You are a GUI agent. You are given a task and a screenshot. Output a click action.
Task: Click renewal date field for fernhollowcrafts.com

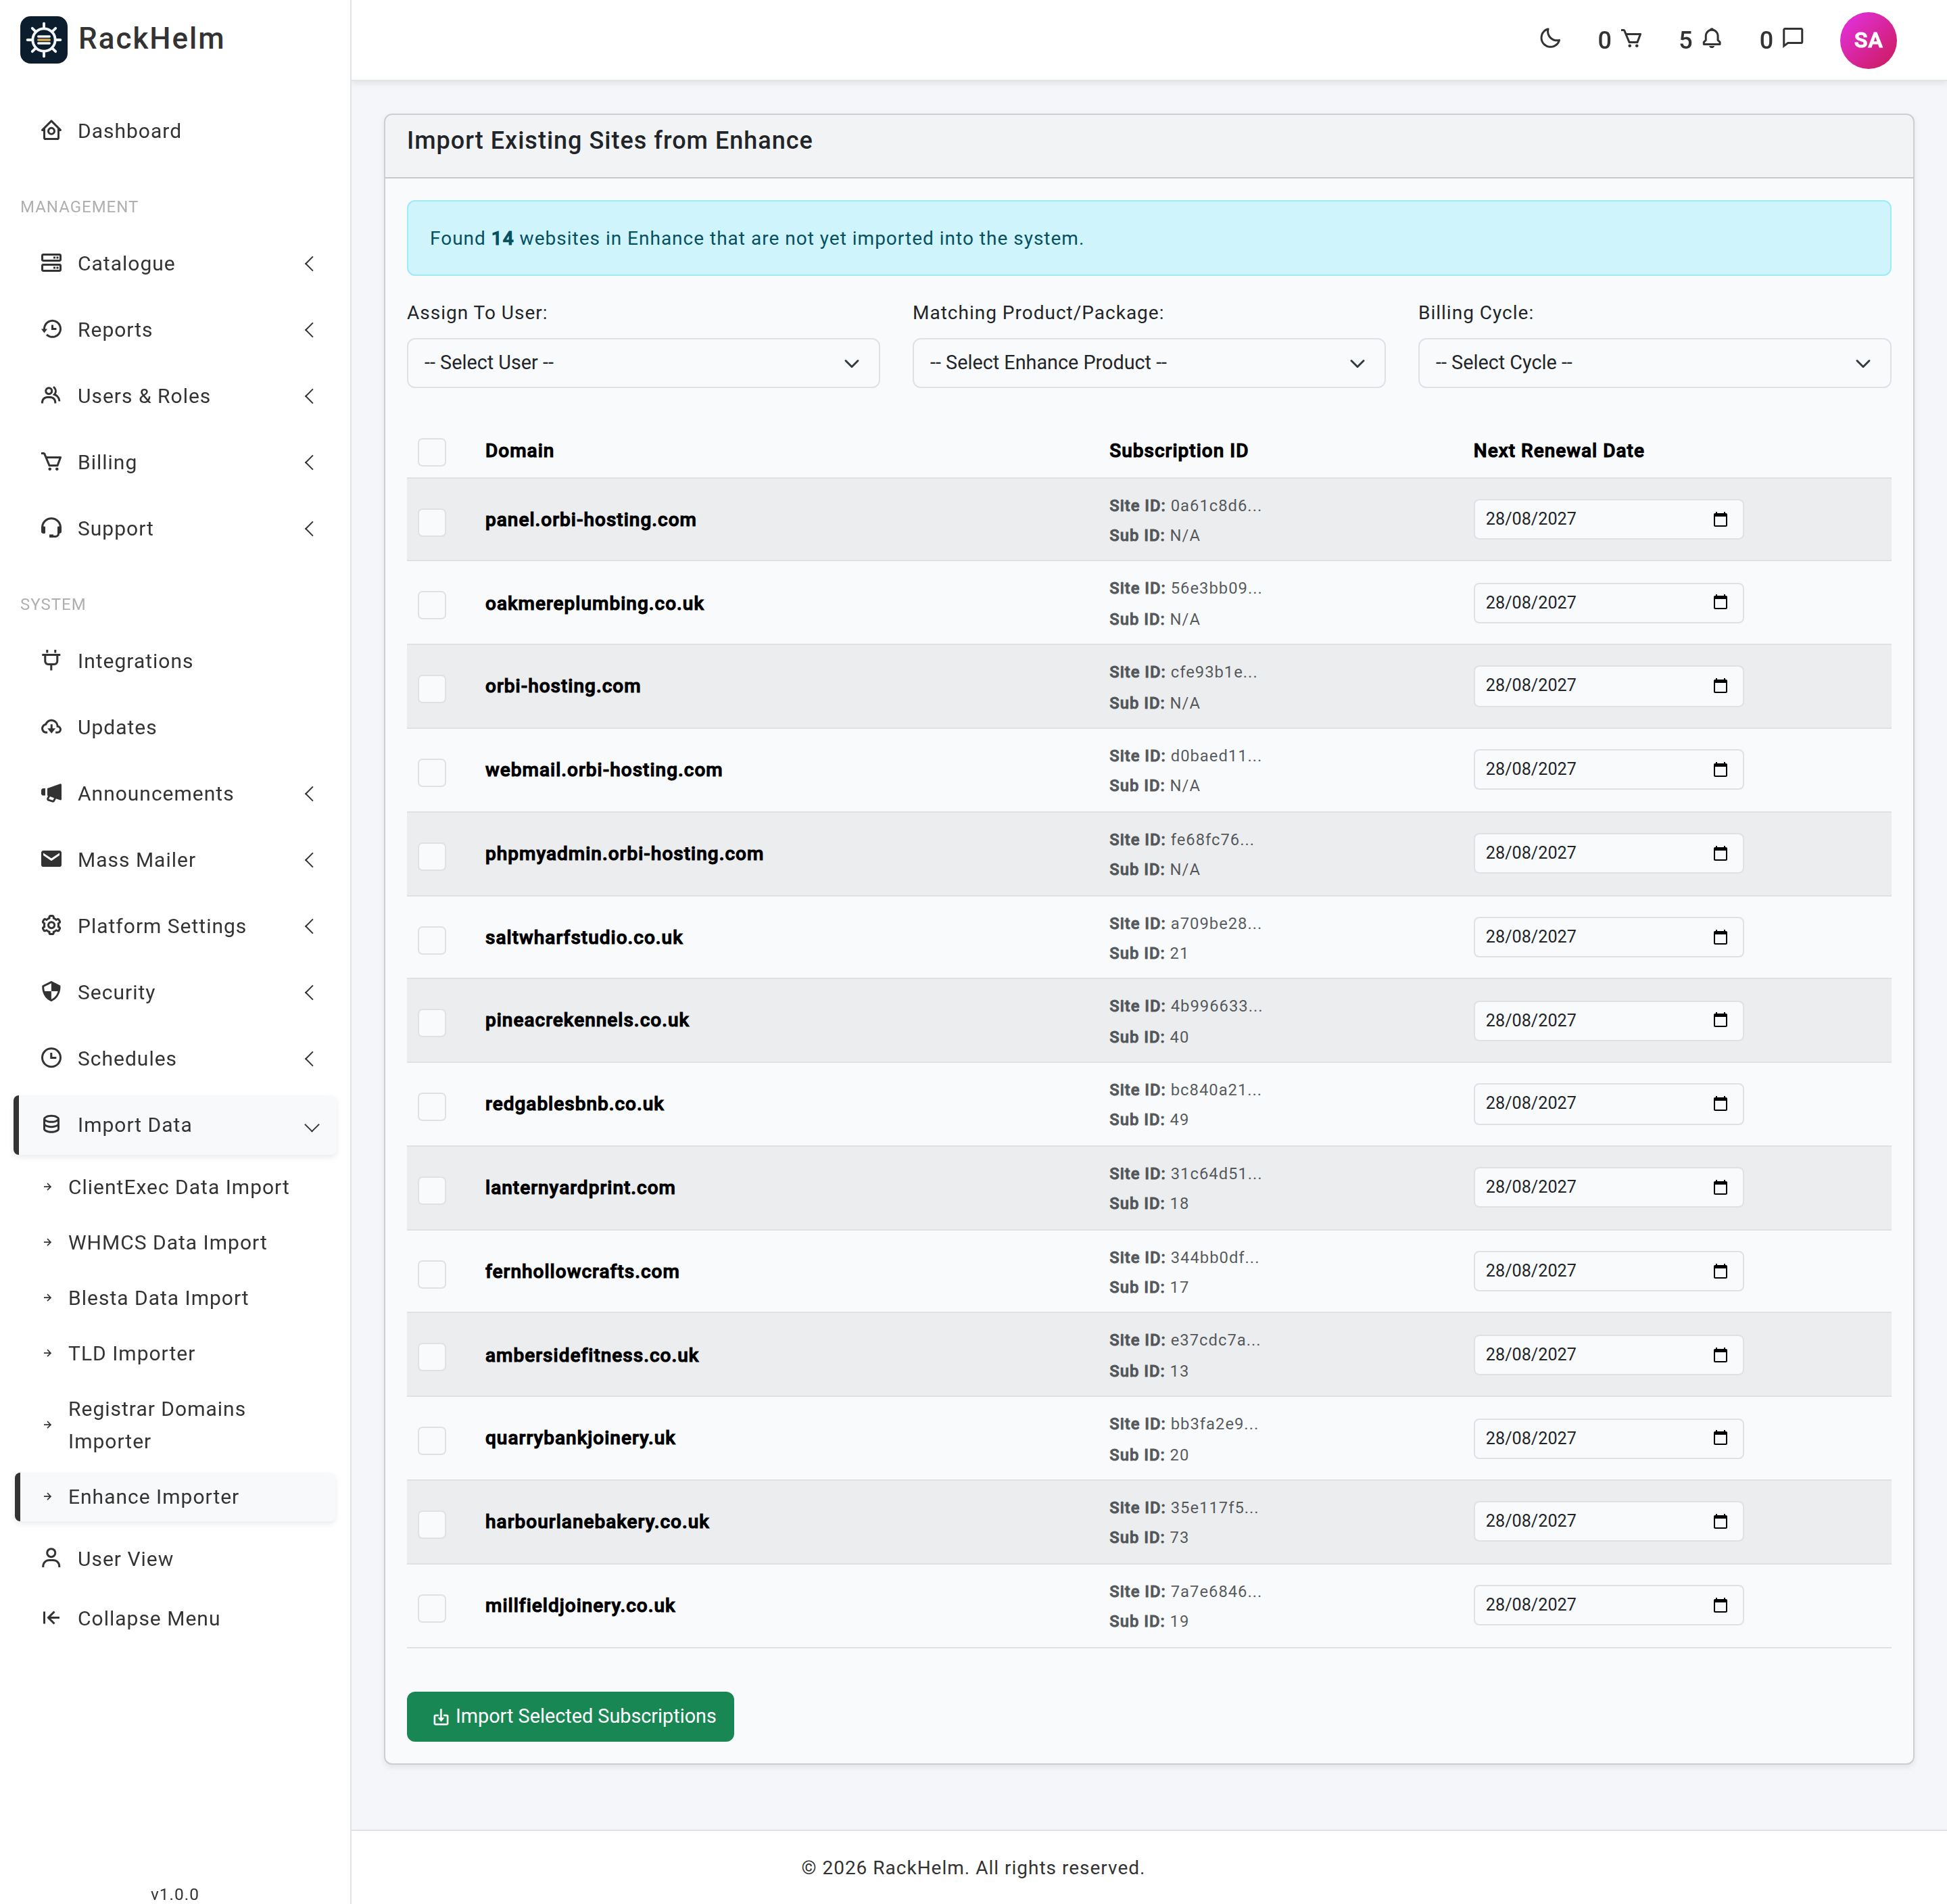point(1608,1271)
